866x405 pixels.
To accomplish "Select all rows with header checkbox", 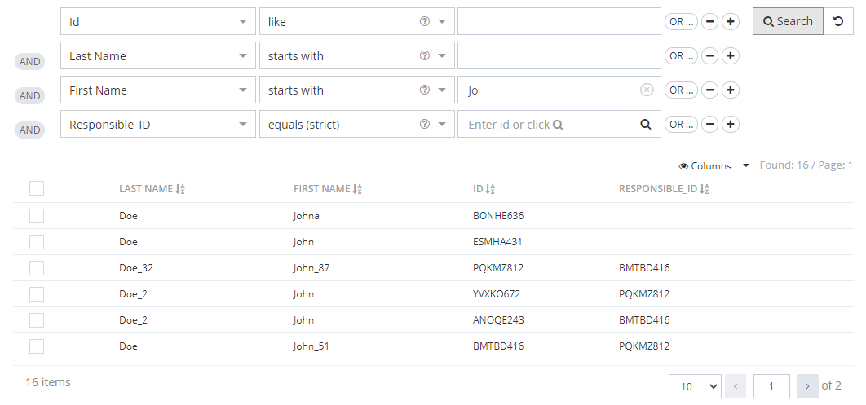I will [x=37, y=189].
